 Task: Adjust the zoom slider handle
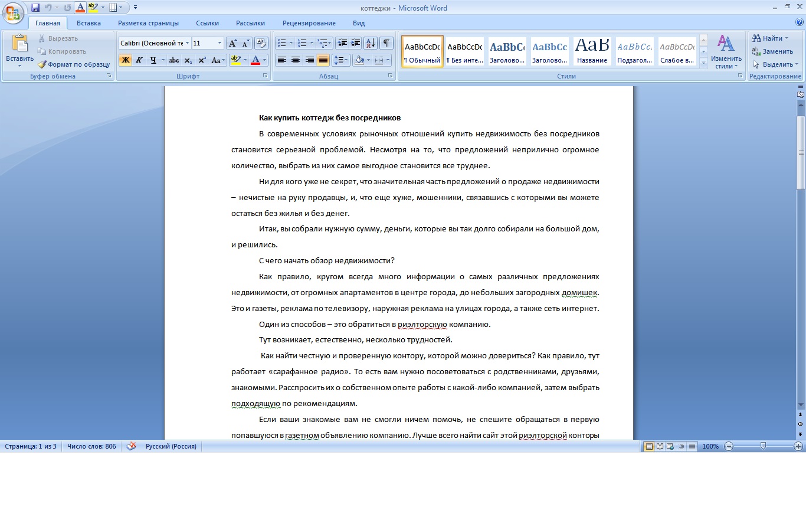pyautogui.click(x=763, y=446)
